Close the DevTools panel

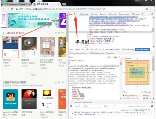point(152,14)
